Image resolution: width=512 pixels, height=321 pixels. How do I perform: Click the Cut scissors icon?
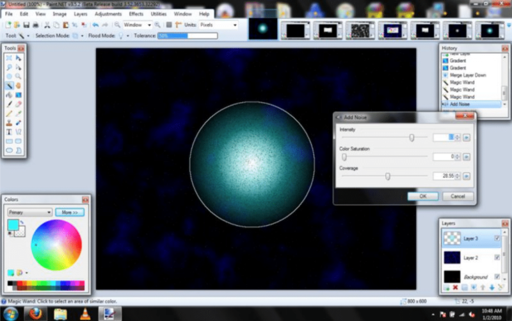coord(47,25)
